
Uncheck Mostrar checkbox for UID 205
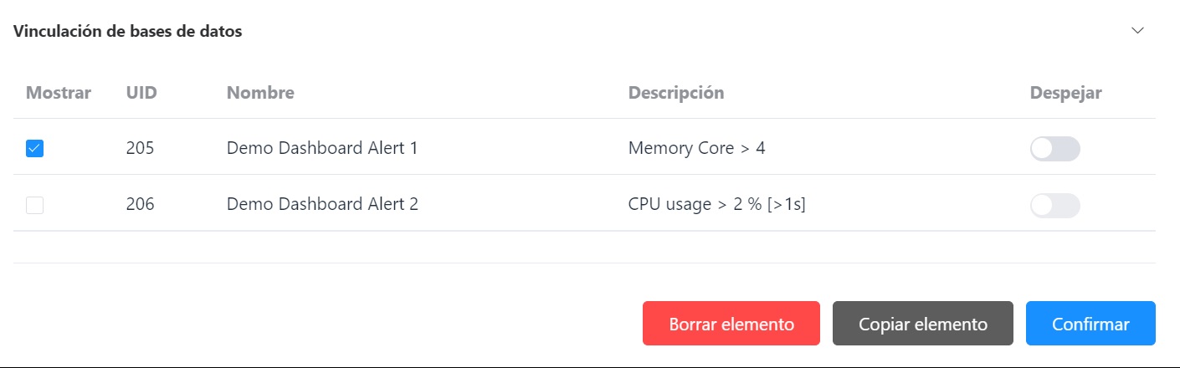coord(34,149)
